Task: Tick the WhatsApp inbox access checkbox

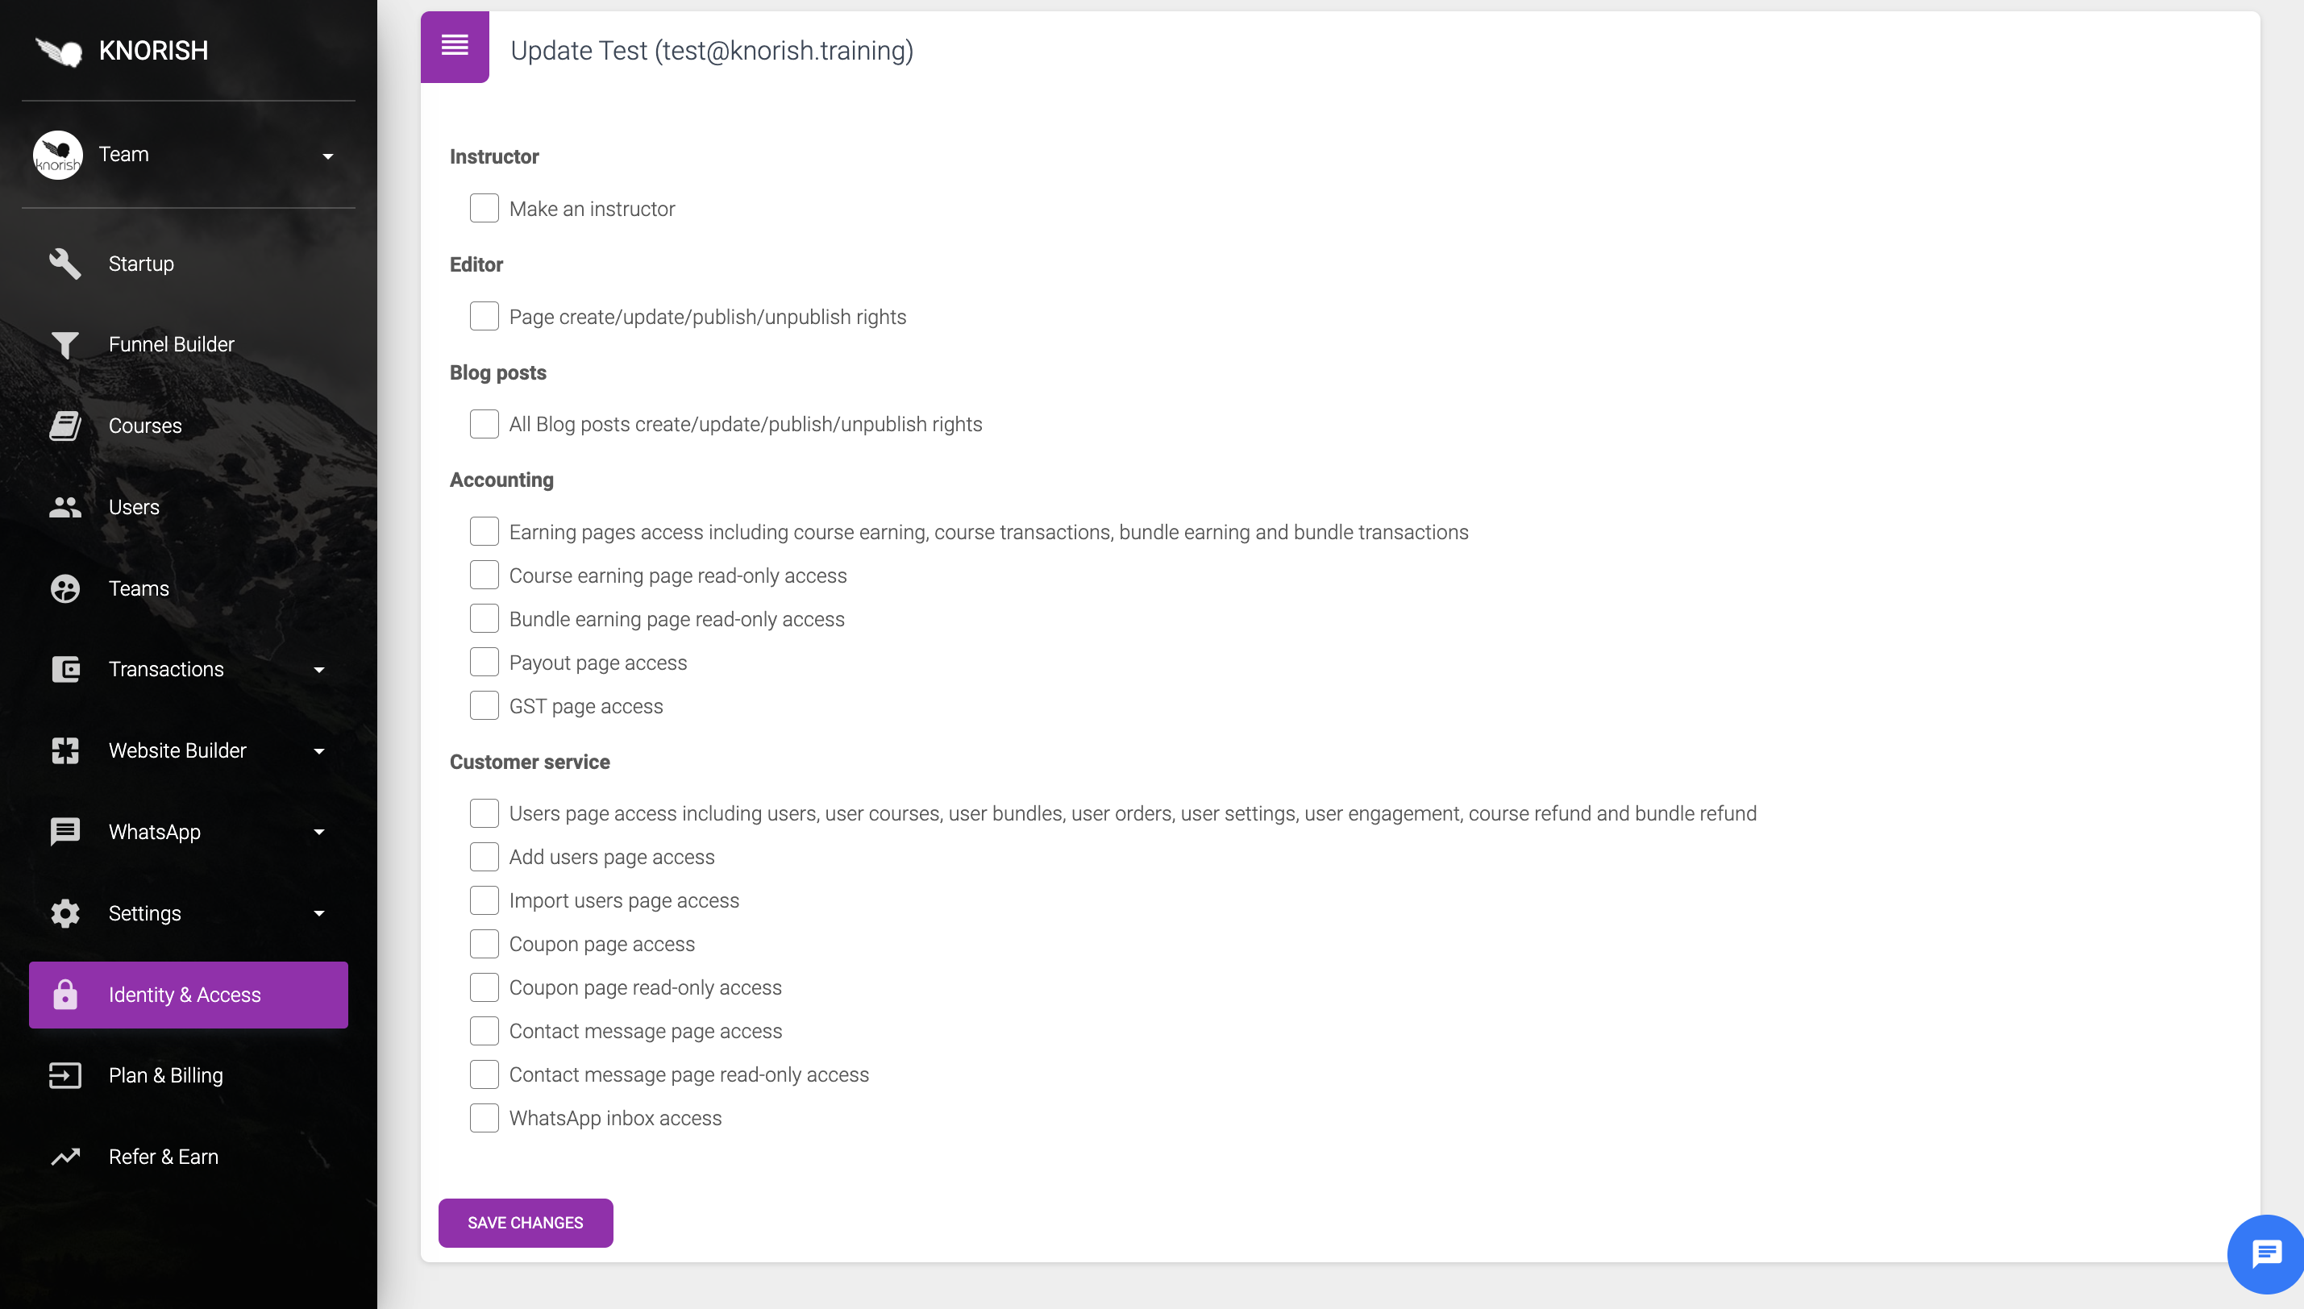Action: 484,1117
